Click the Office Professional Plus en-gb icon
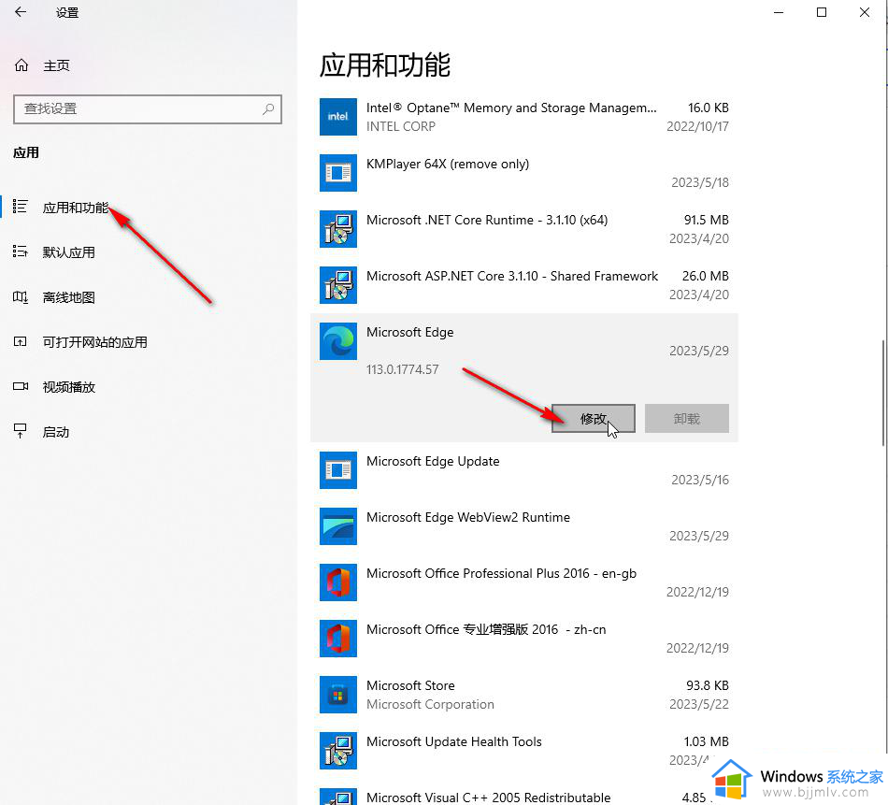Viewport: 888px width, 805px height. tap(338, 582)
